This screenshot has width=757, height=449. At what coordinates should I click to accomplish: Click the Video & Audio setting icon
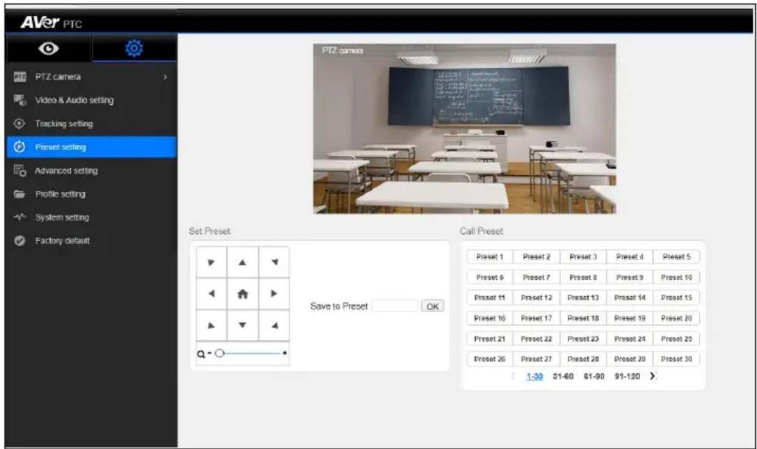19,100
